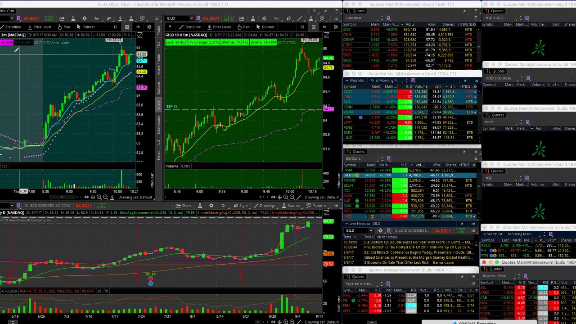The image size is (576, 324).
Task: Read Big Biotech Up Double Digits news story
Action: (418, 242)
